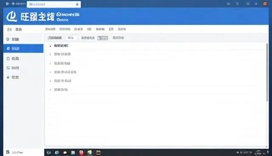
Task: Select the first item in the top navigation menu
Action: 50,29
